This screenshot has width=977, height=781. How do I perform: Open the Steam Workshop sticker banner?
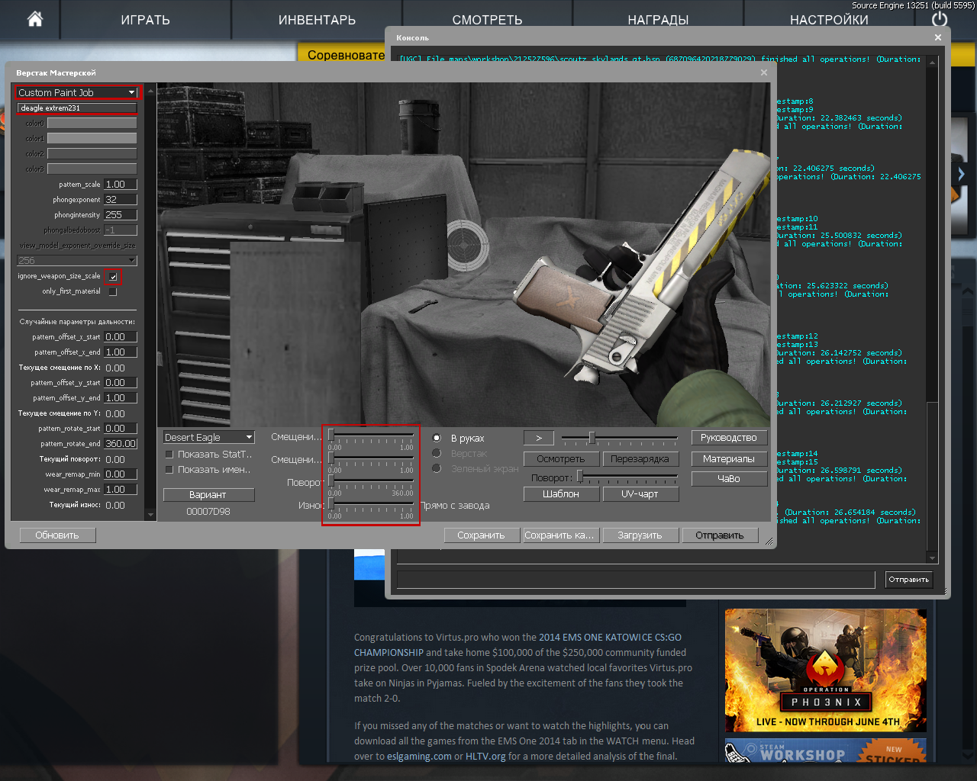point(826,750)
